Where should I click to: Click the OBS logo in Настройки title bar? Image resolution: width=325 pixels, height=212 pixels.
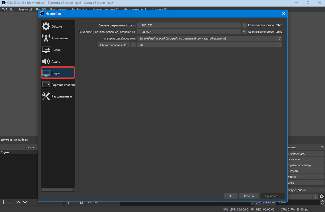tap(42, 14)
